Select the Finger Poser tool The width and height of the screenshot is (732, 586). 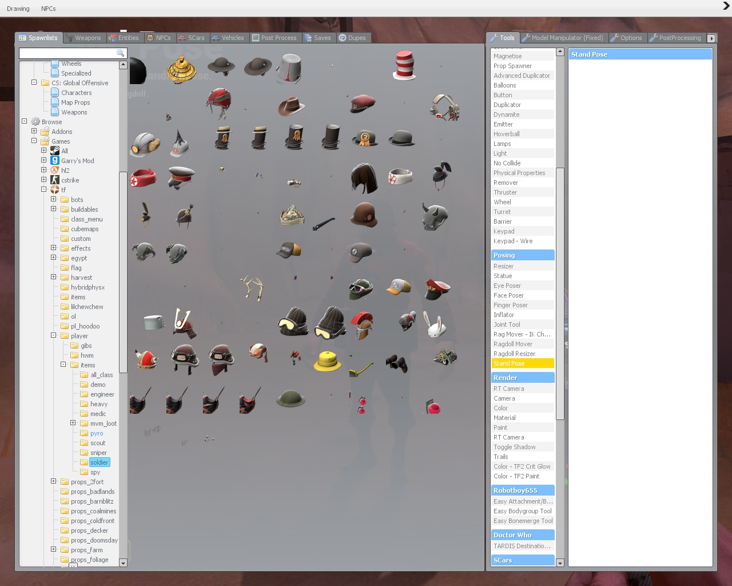point(523,305)
